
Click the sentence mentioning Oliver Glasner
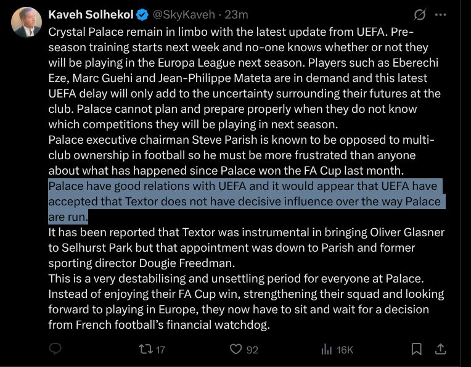tap(247, 248)
